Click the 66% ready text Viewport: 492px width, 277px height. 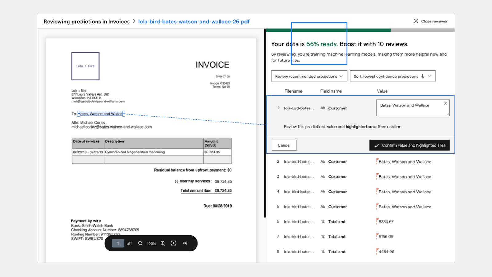(322, 44)
